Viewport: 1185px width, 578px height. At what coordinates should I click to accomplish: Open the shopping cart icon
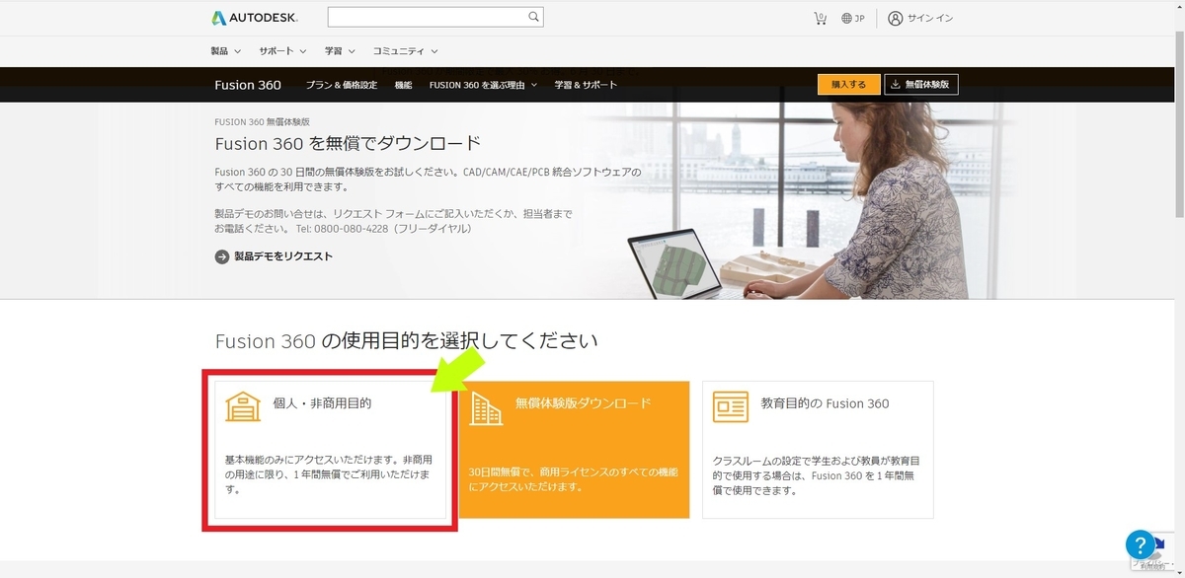pyautogui.click(x=819, y=17)
